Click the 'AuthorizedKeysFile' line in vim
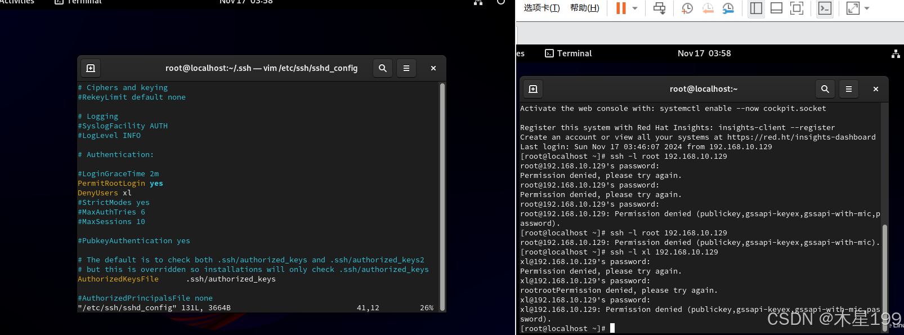The width and height of the screenshot is (904, 335). (x=177, y=279)
